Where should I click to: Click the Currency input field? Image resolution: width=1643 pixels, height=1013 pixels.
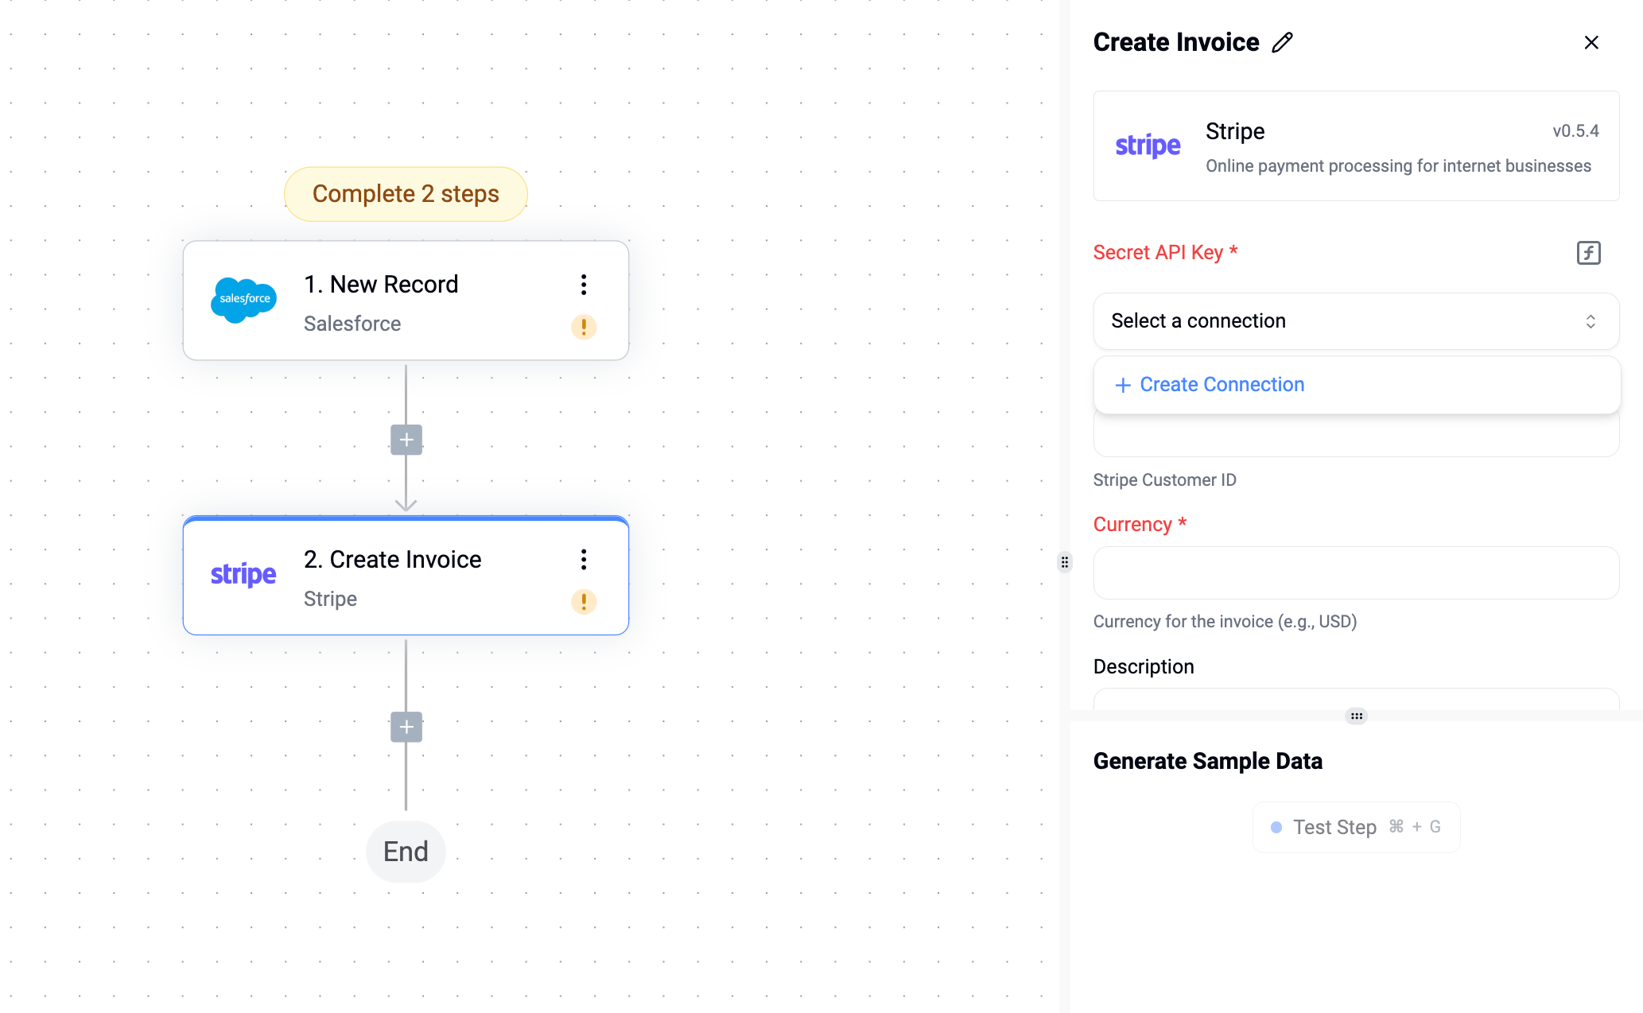[1356, 572]
